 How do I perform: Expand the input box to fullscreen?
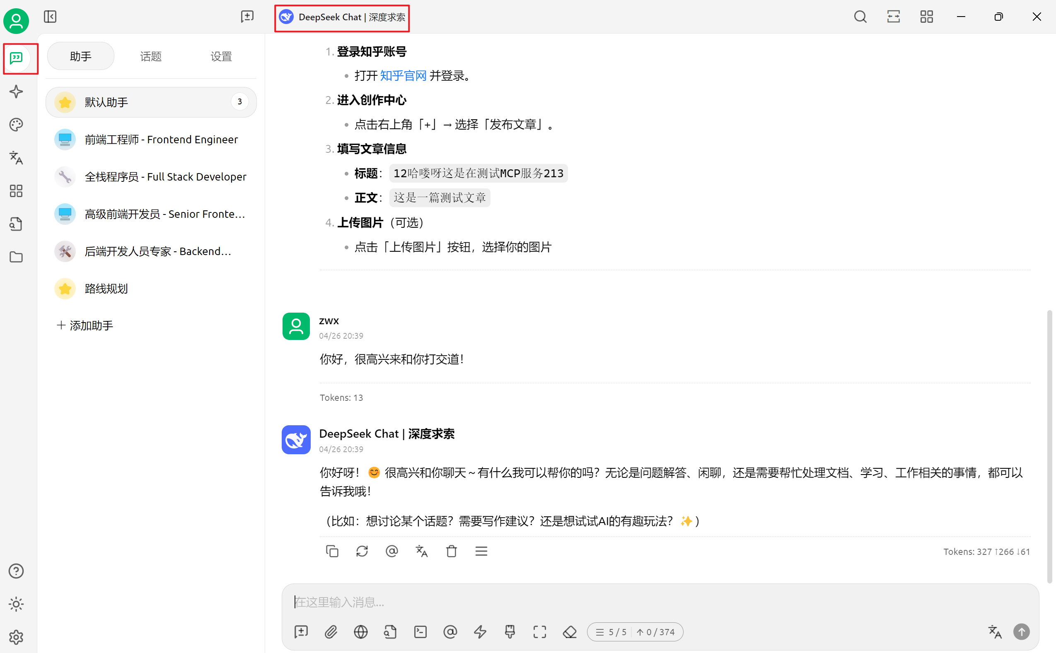pos(540,632)
